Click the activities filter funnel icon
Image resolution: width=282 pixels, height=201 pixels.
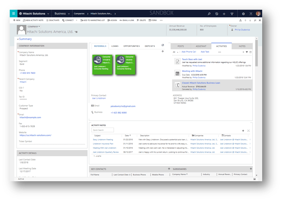coord(247,52)
